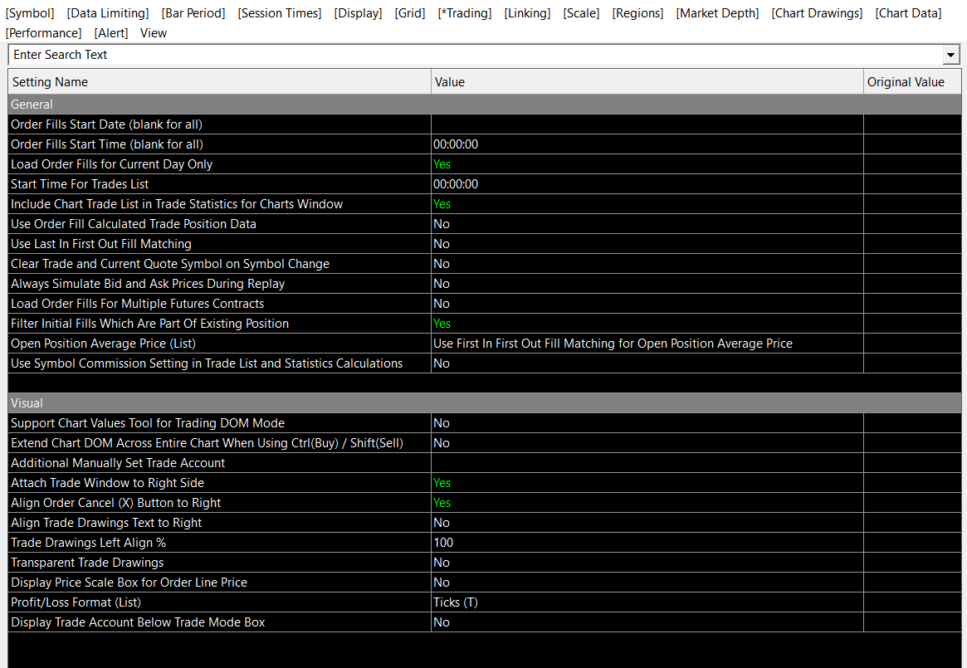Toggle Load Order Fills for Current Day Only

point(647,164)
